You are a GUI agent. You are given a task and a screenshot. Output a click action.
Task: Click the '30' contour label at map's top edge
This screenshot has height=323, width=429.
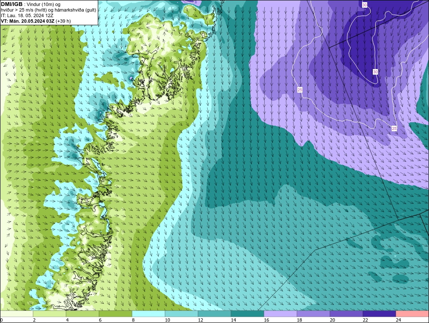click(364, 5)
